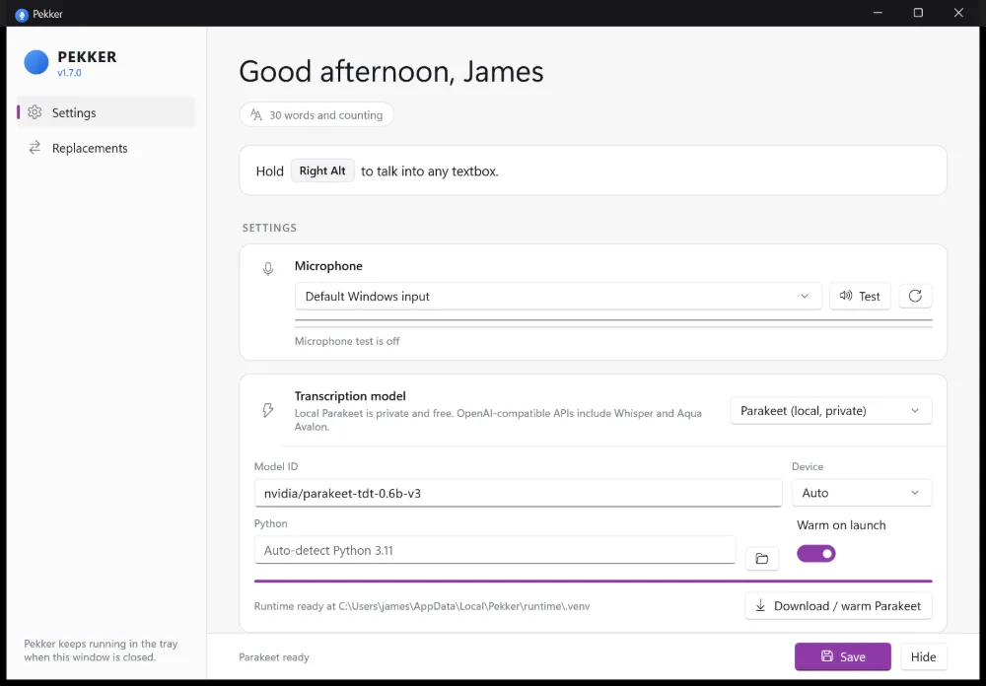
Task: Click the Microphone test is off text
Action: click(347, 341)
